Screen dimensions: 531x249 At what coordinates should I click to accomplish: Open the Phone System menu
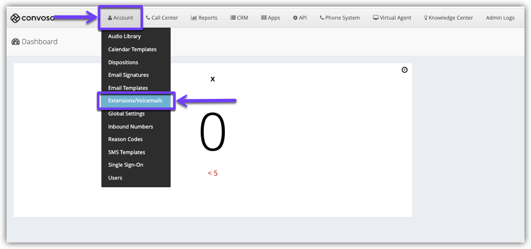tap(339, 18)
